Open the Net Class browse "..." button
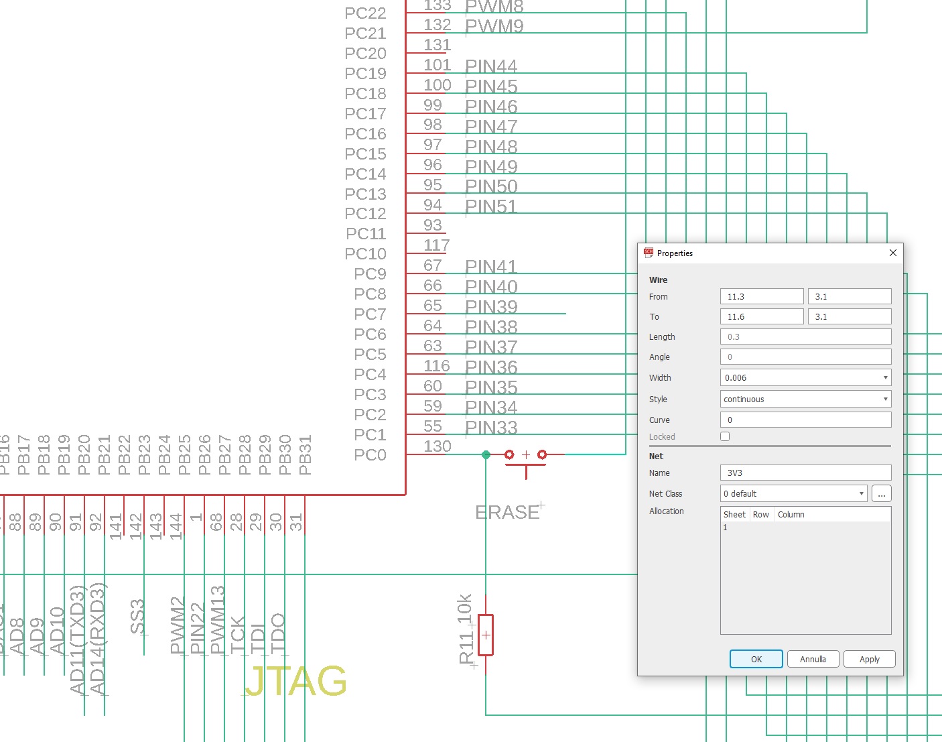The height and width of the screenshot is (742, 942). 881,493
